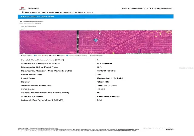Click the subject property marker on map
The image size is (194, 136).
tap(96, 40)
